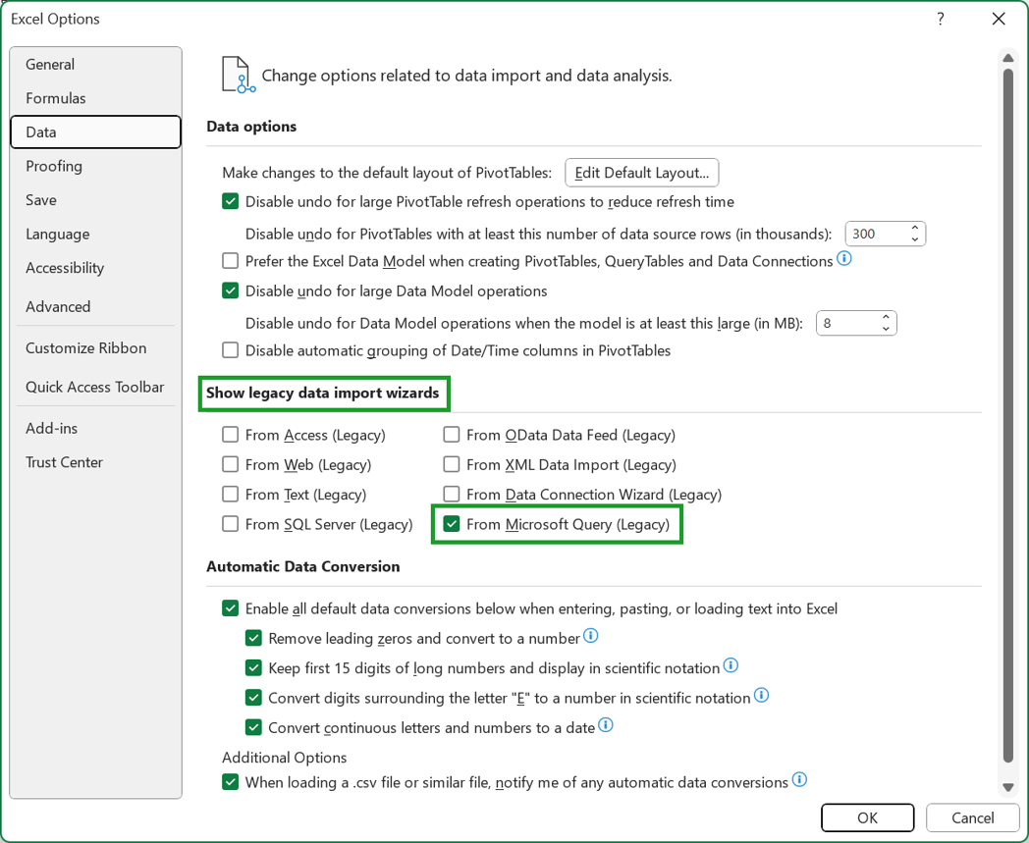Click the "Edit Default Layout..." button
This screenshot has width=1029, height=843.
click(641, 173)
